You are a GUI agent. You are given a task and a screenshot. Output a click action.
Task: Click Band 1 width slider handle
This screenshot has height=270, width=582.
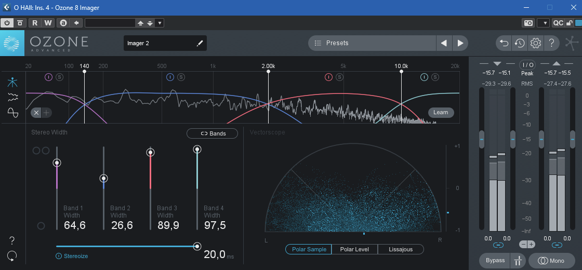click(x=57, y=163)
